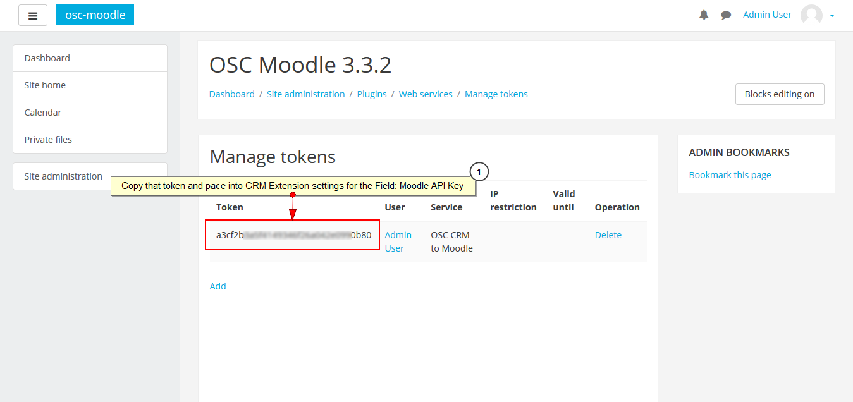Add a new token
This screenshot has width=853, height=402.
coord(218,286)
